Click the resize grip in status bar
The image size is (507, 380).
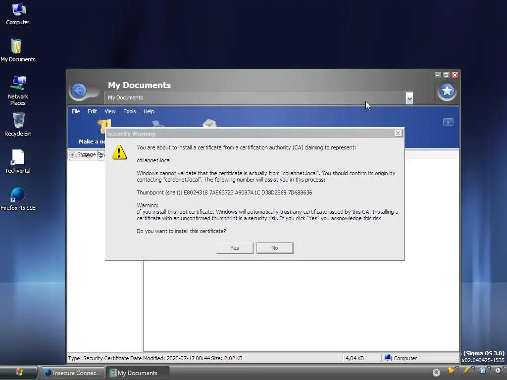coord(456,360)
